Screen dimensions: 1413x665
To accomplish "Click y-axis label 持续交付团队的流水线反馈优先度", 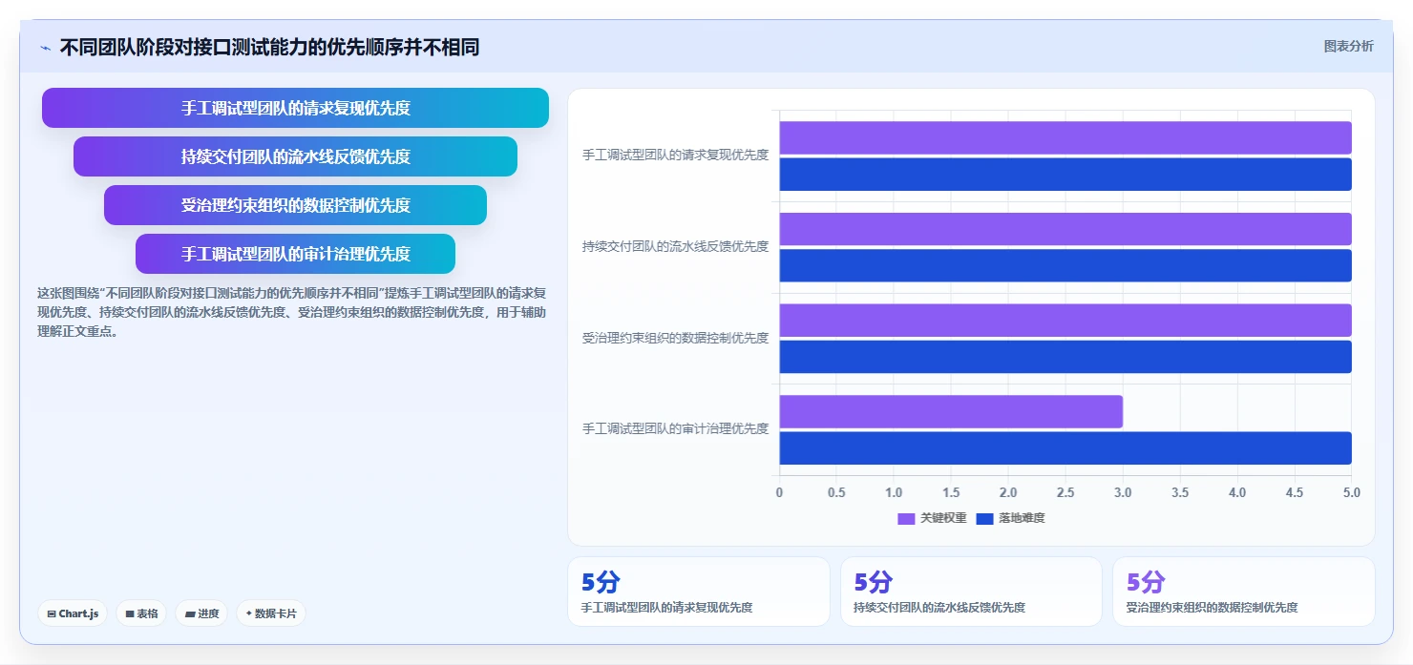I will [x=675, y=246].
